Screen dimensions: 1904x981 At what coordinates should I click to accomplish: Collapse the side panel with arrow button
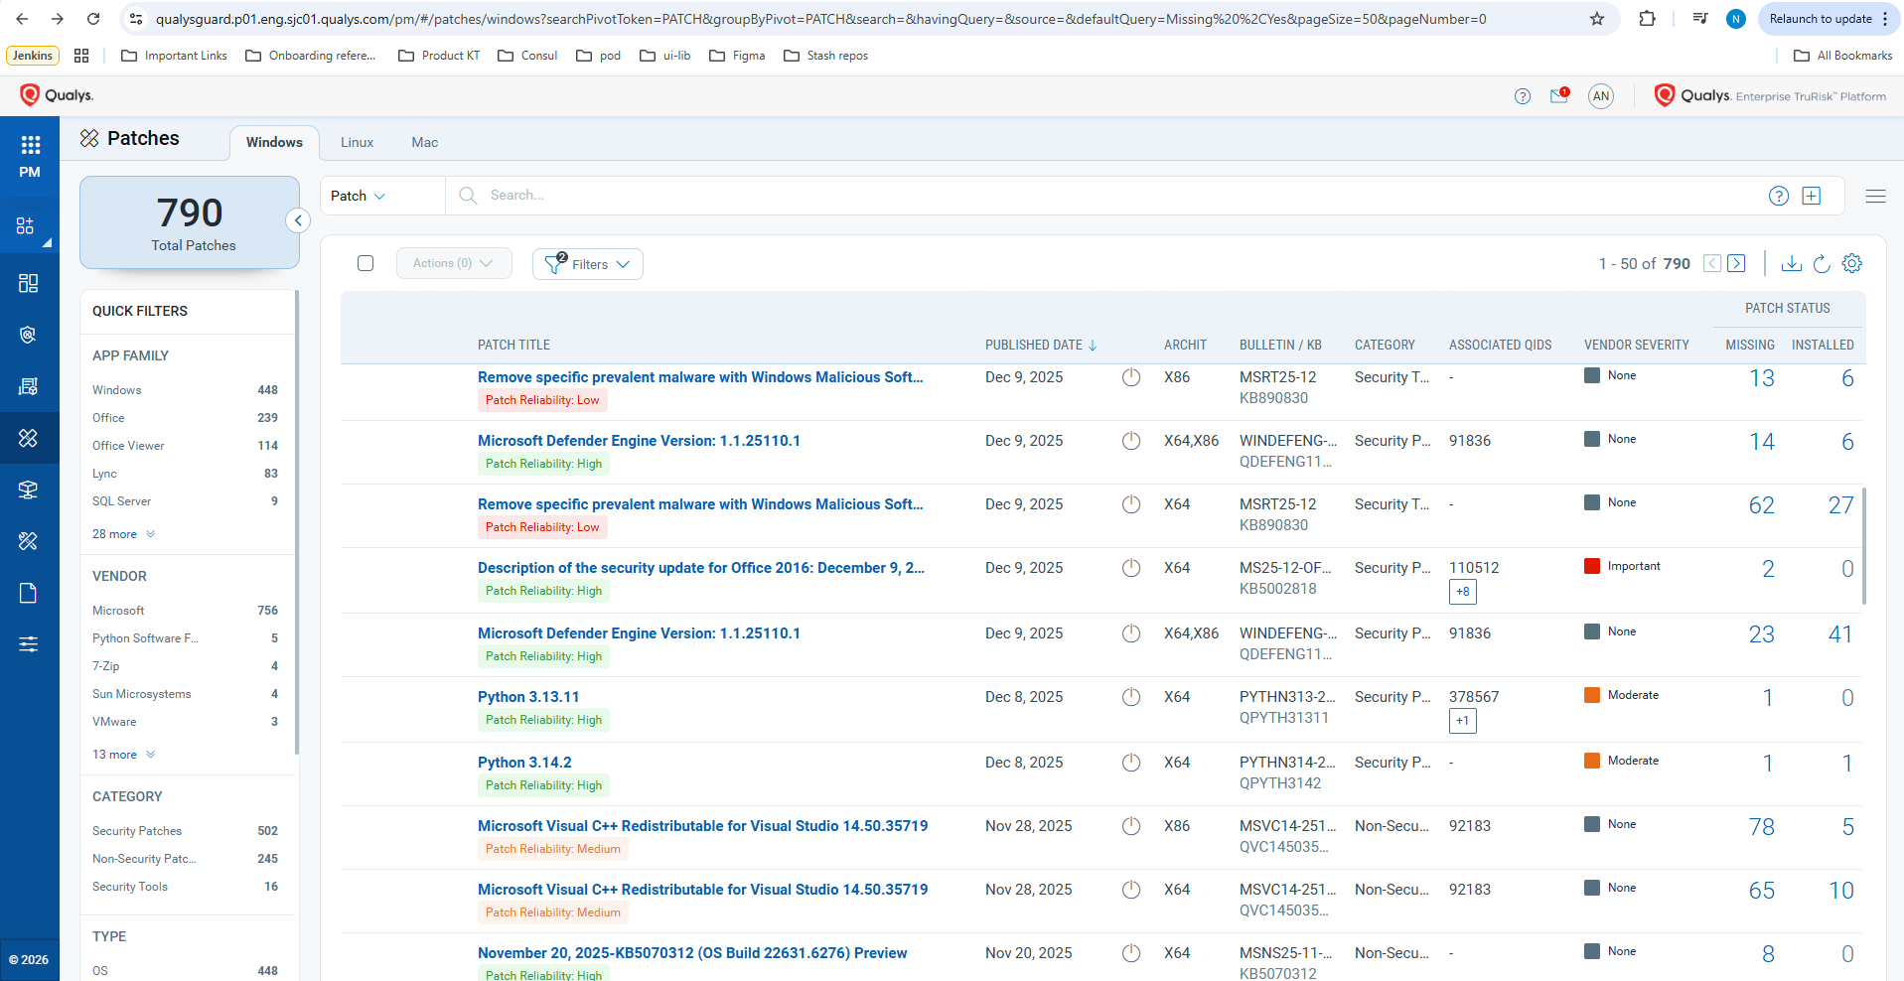298,220
